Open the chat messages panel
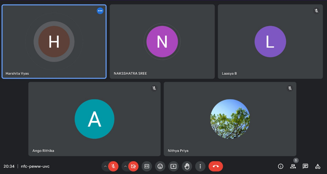Image resolution: width=327 pixels, height=174 pixels. pyautogui.click(x=306, y=166)
